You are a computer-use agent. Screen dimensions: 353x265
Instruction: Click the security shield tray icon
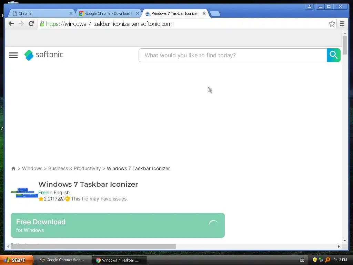315,260
